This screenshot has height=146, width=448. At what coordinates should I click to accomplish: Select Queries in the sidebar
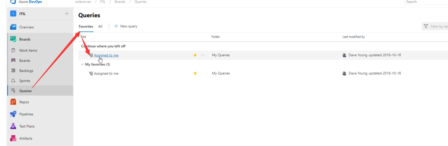(x=40, y=91)
